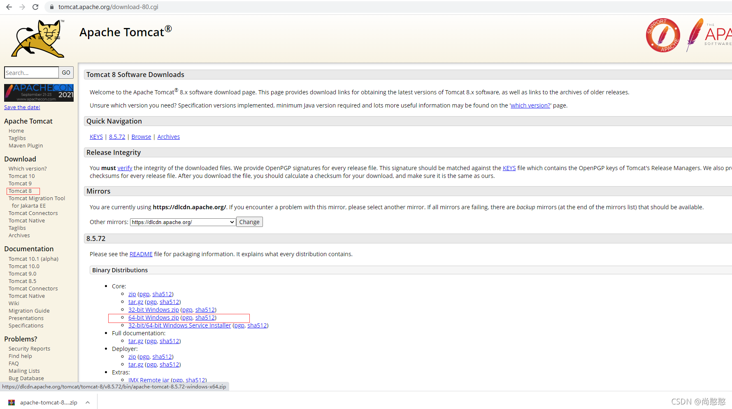Screen dimensions: 732x409
Task: Open the Save the date! link
Action: (22, 108)
